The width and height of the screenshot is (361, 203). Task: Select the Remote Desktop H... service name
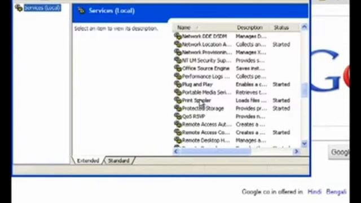click(206, 140)
